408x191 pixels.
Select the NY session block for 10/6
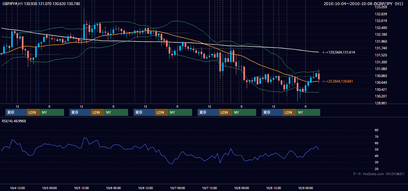[x=180, y=112]
